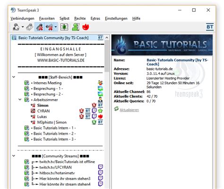This screenshot has width=224, height=189.
Task: Open the dropdown arrow beside speaker mute
Action: pos(56,27)
